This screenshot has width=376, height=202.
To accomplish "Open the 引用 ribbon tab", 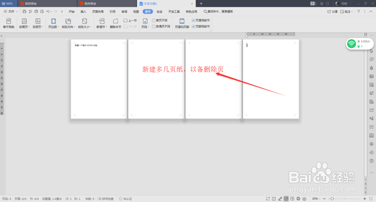I will pyautogui.click(x=112, y=12).
